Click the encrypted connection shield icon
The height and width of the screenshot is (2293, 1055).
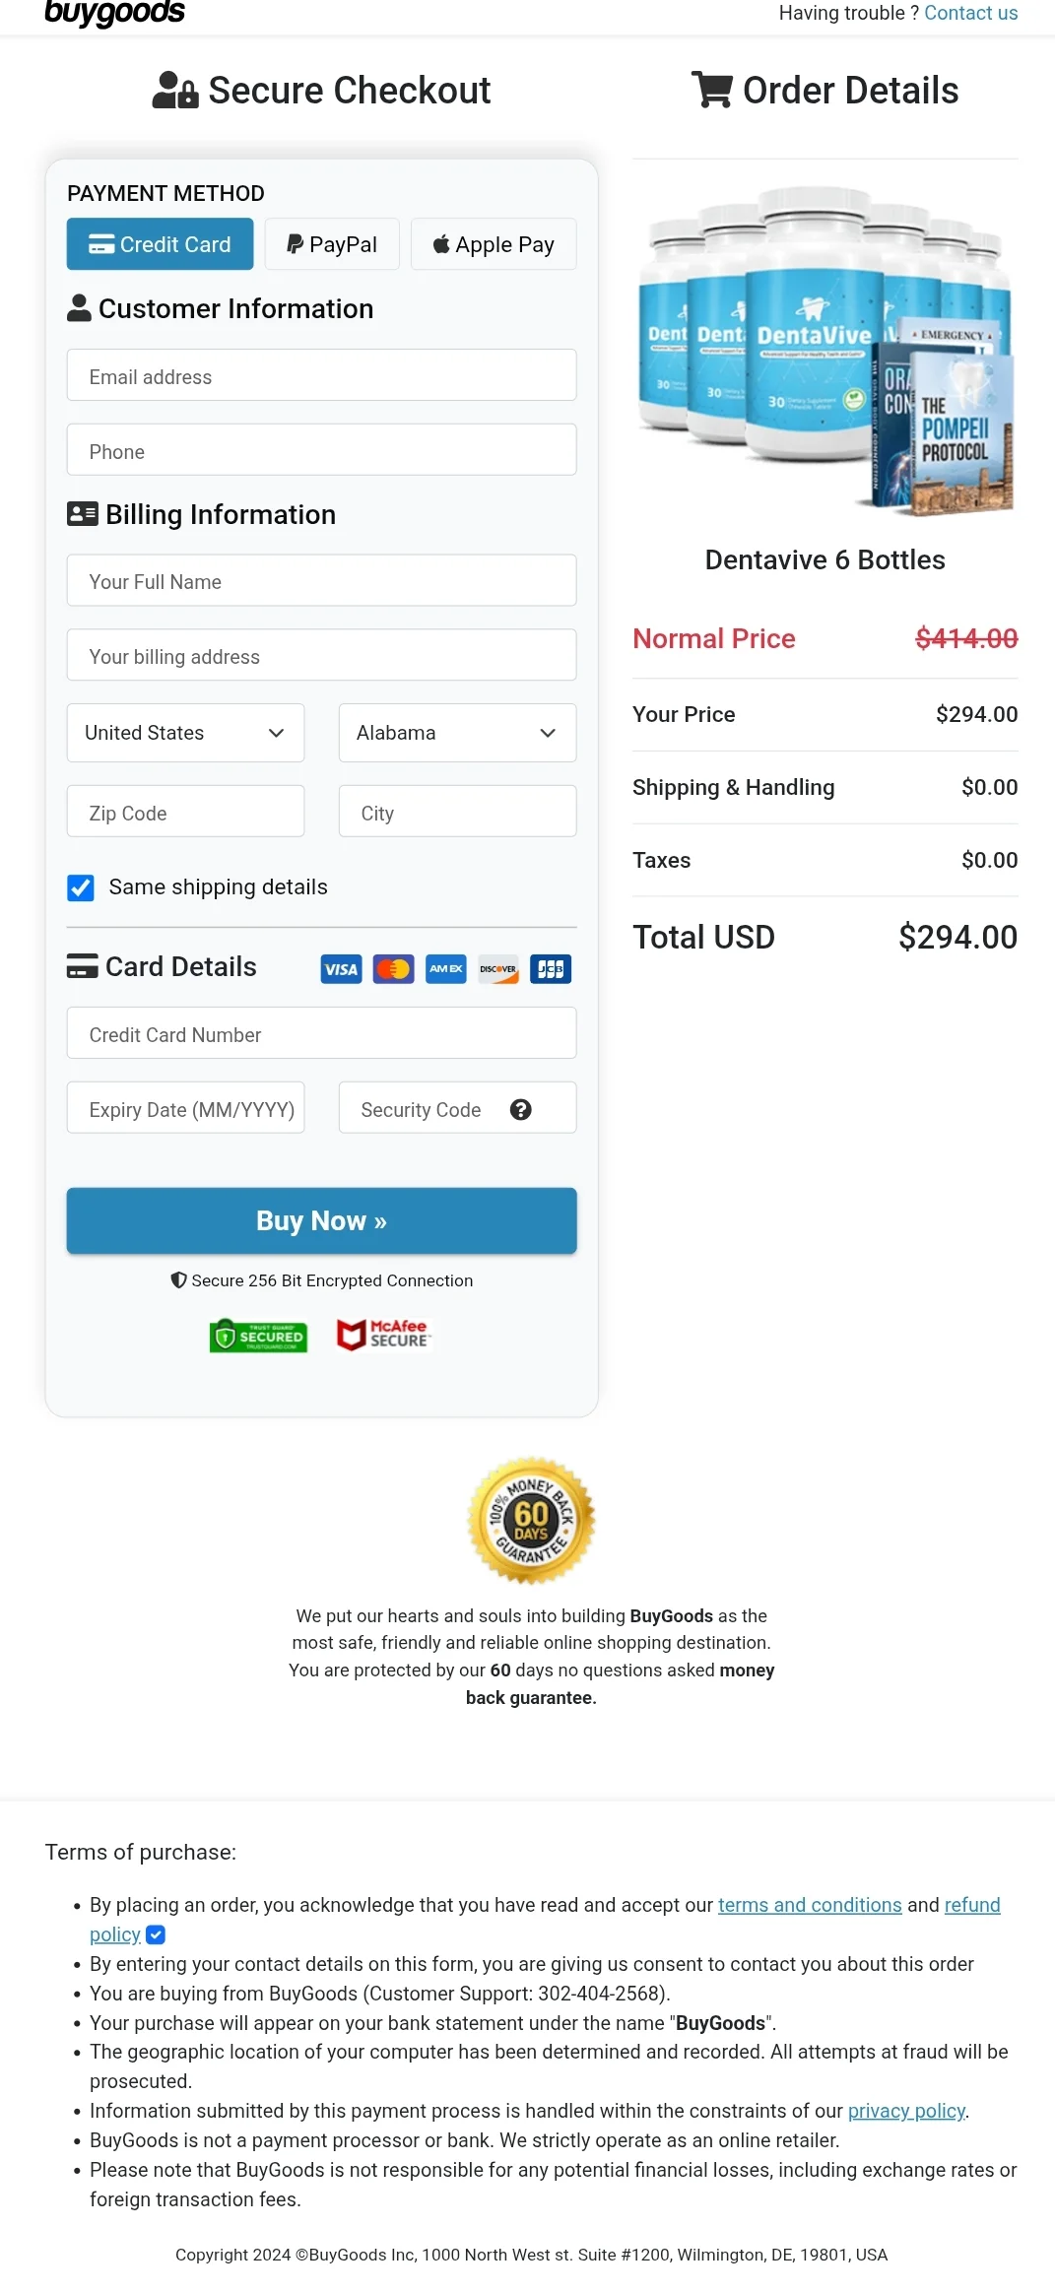[178, 1279]
